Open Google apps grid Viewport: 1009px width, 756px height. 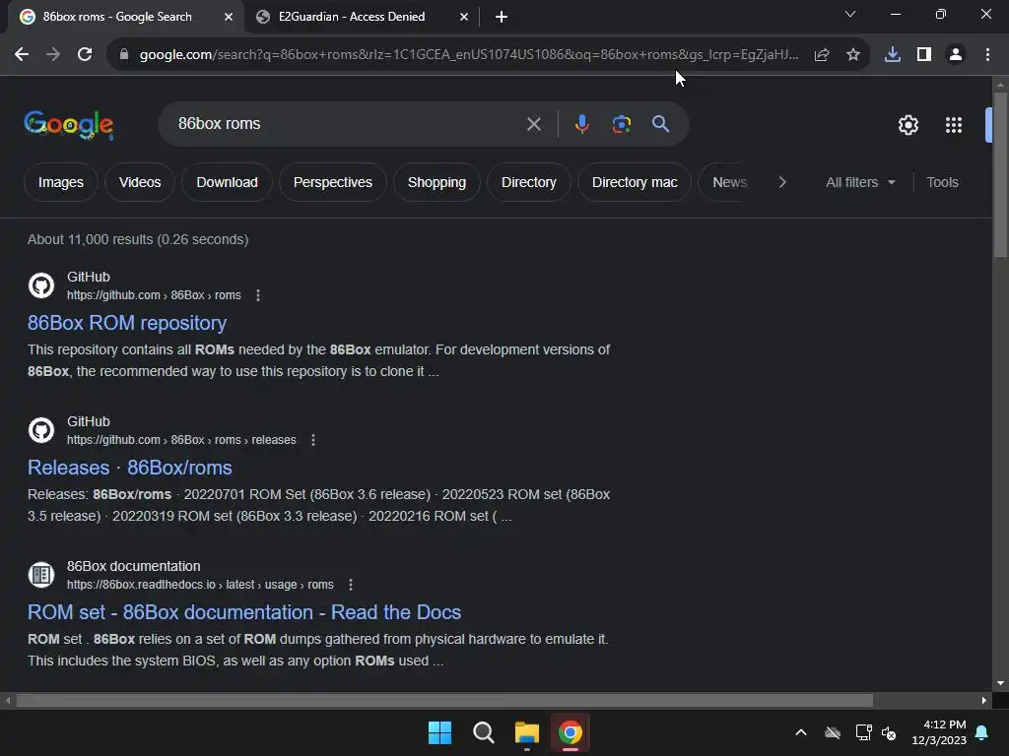pyautogui.click(x=953, y=125)
